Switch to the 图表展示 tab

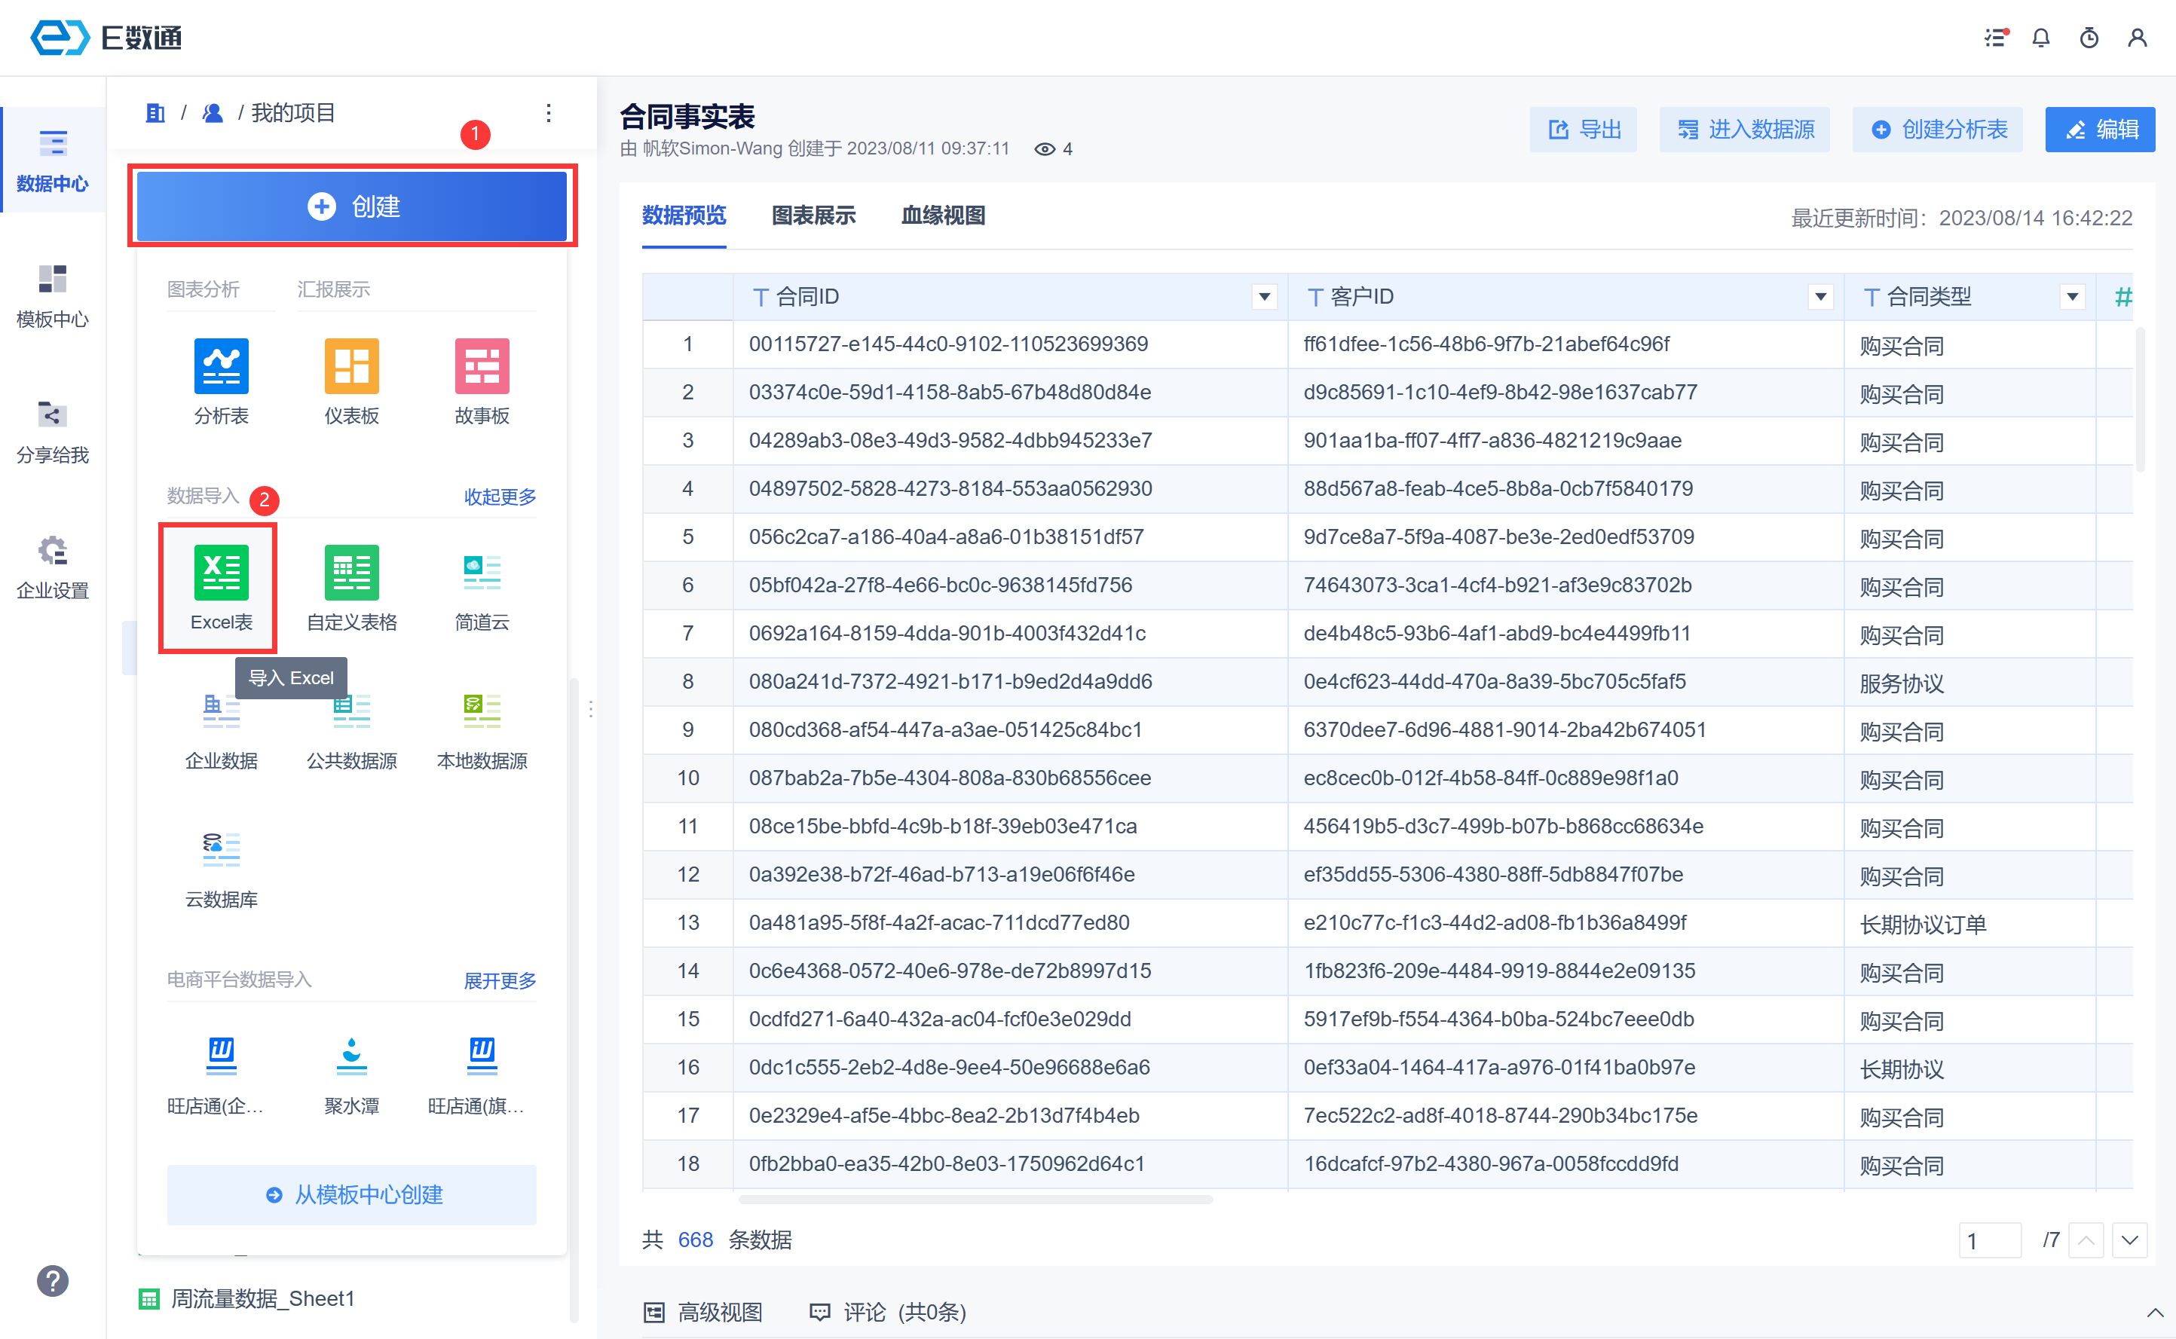pos(813,216)
